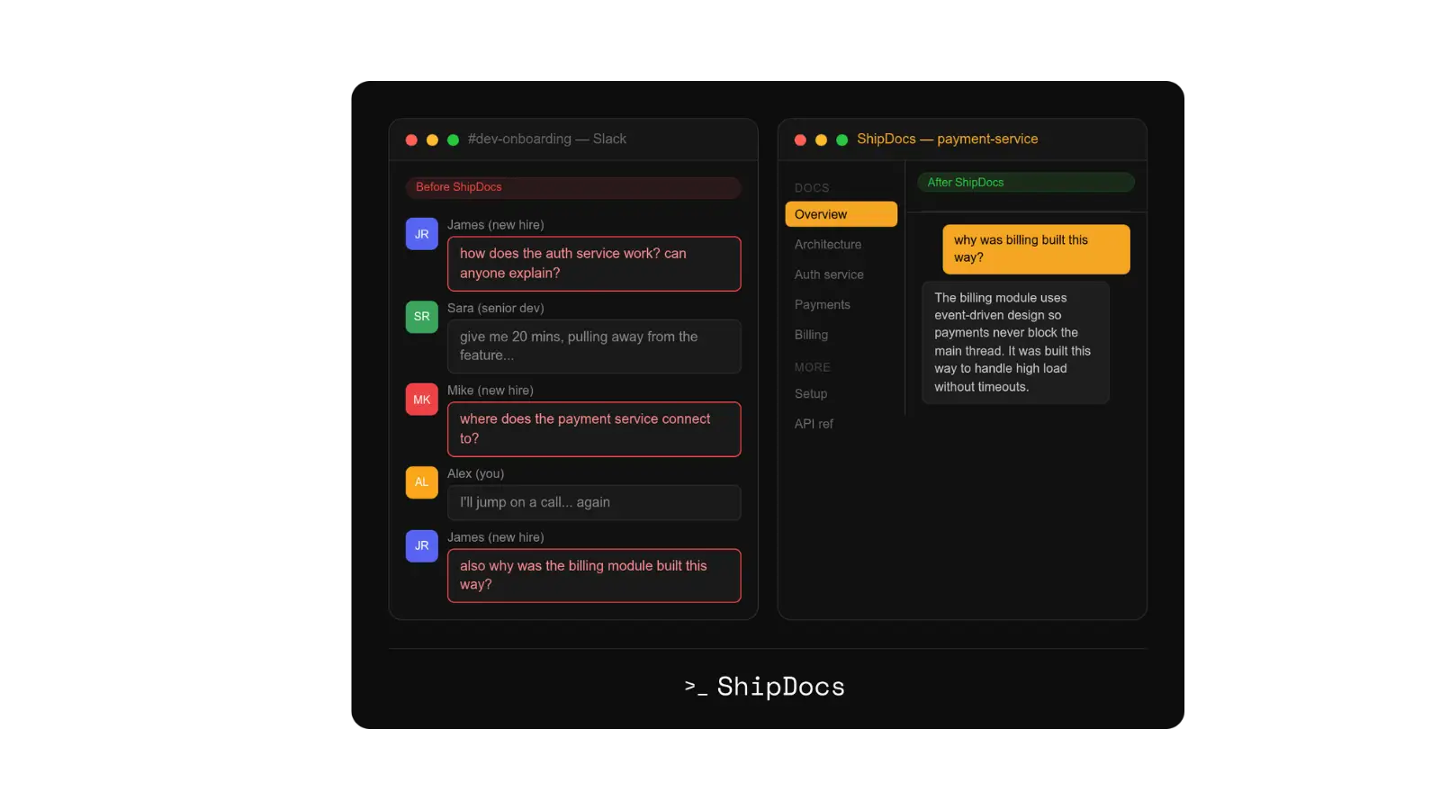Open the Billing doc page
1440x810 pixels.
click(810, 334)
